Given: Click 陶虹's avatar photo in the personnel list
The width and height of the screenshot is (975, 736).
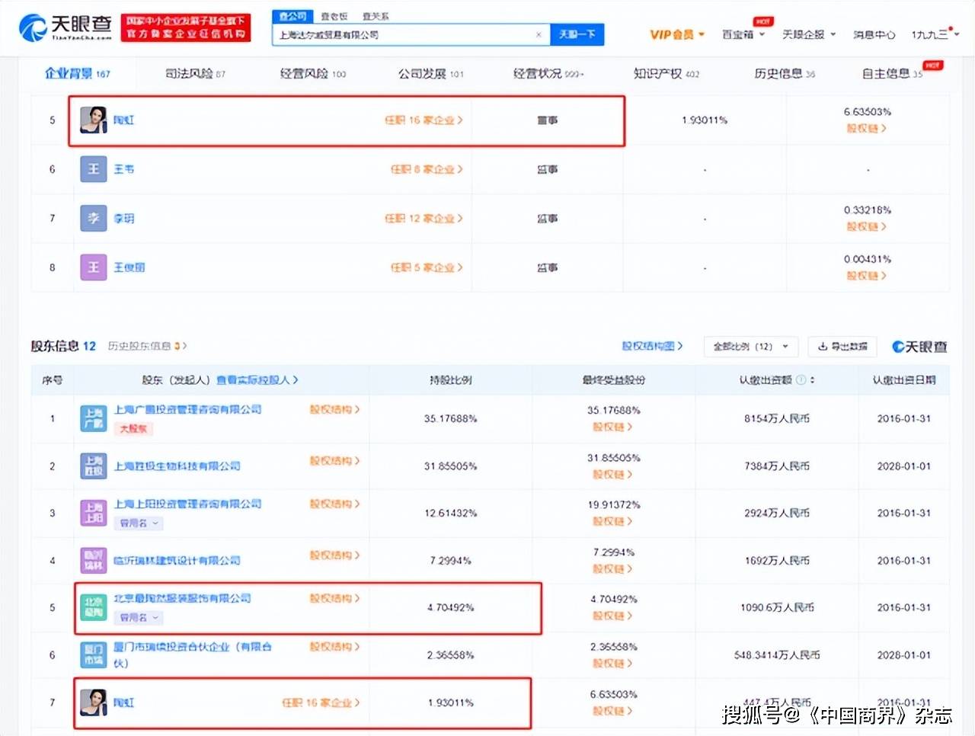Looking at the screenshot, I should pyautogui.click(x=94, y=120).
